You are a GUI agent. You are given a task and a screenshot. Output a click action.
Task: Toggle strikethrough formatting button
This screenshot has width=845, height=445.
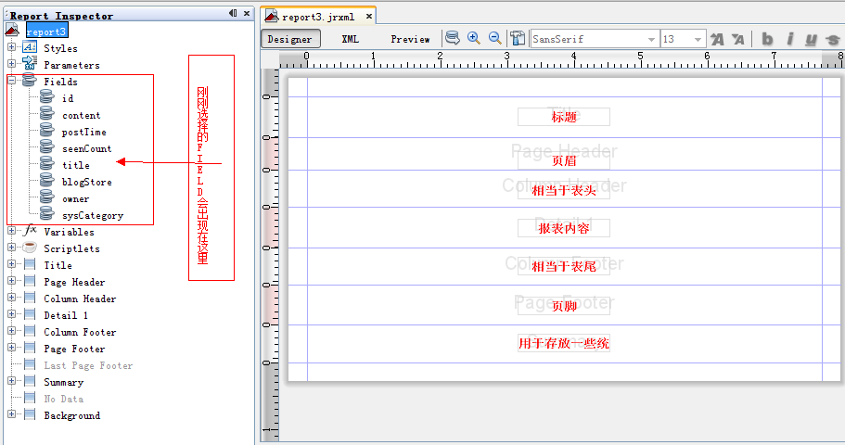pyautogui.click(x=833, y=39)
